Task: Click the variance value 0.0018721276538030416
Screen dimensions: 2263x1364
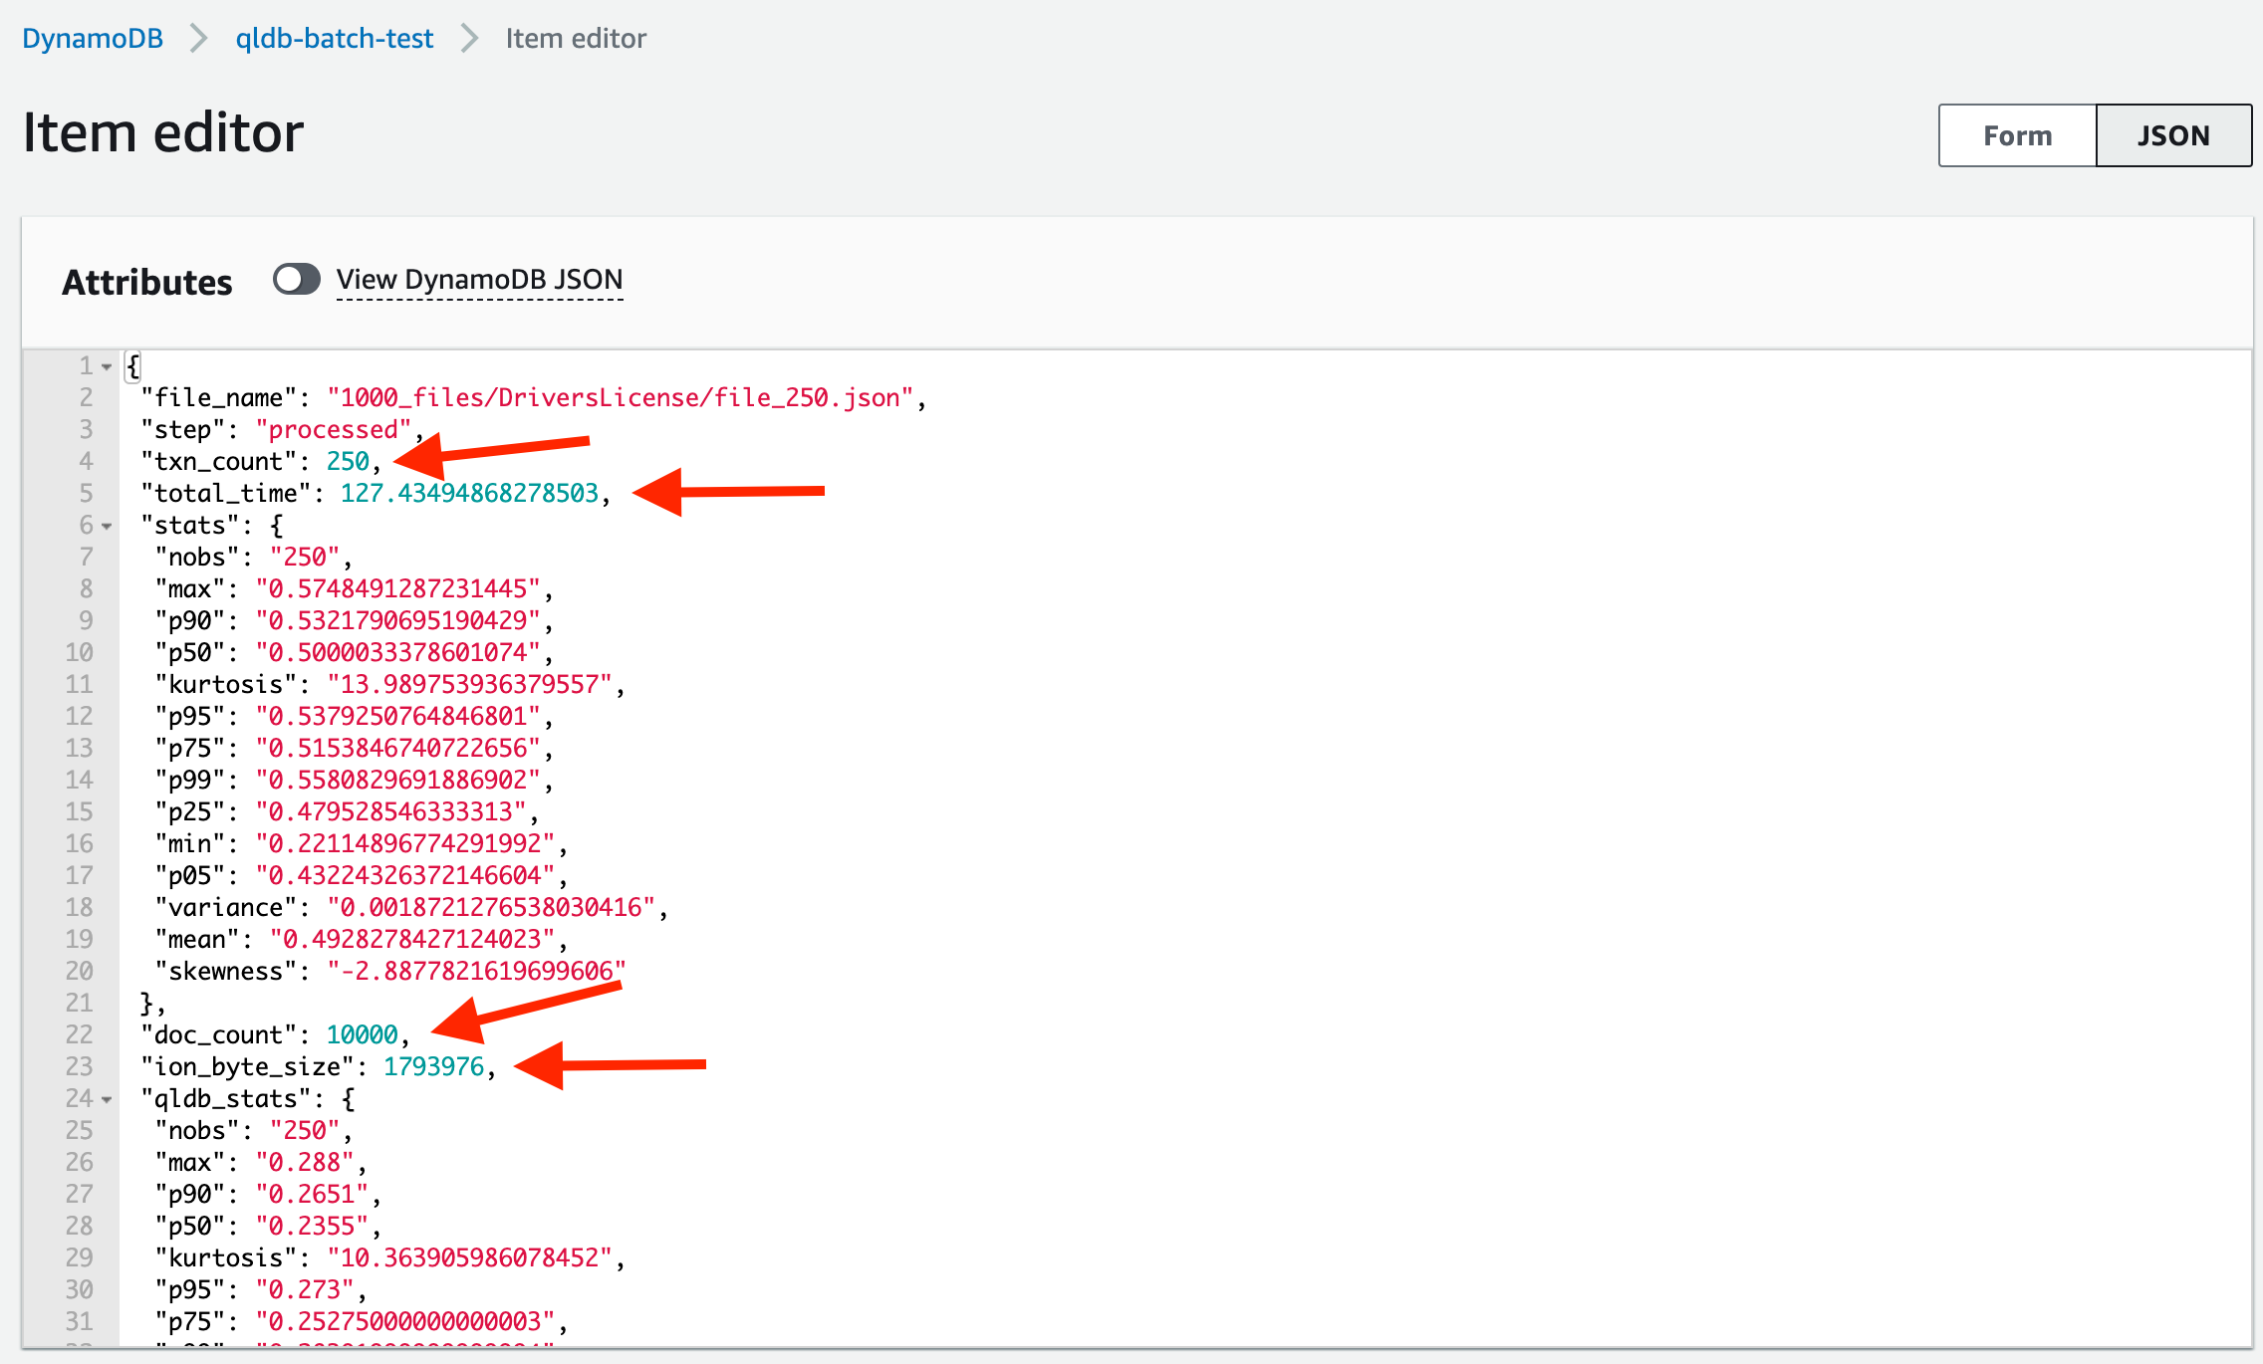Action: [x=491, y=908]
